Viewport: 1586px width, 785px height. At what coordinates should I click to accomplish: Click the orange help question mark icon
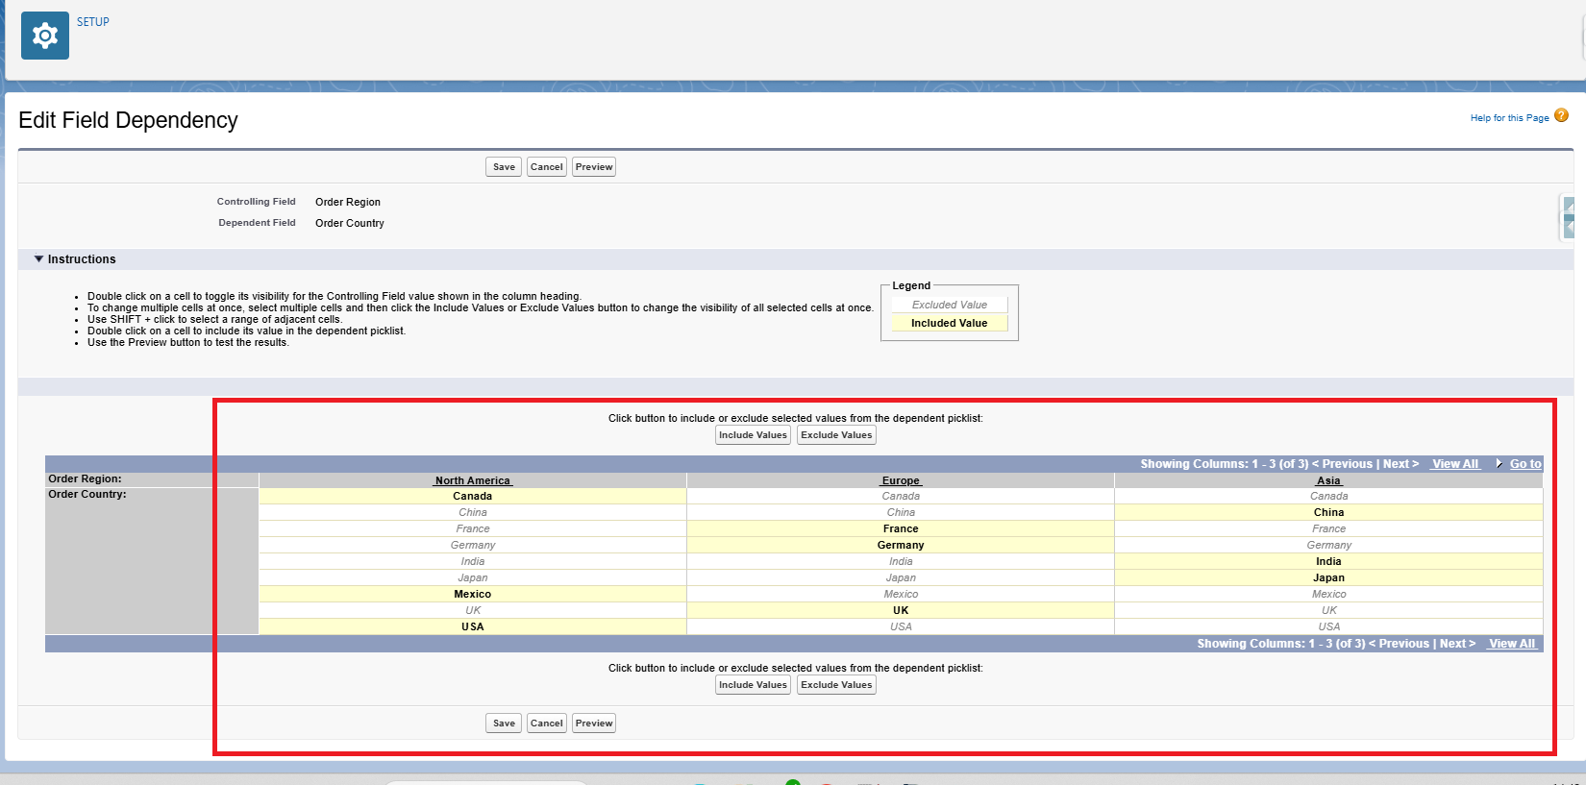tap(1561, 115)
